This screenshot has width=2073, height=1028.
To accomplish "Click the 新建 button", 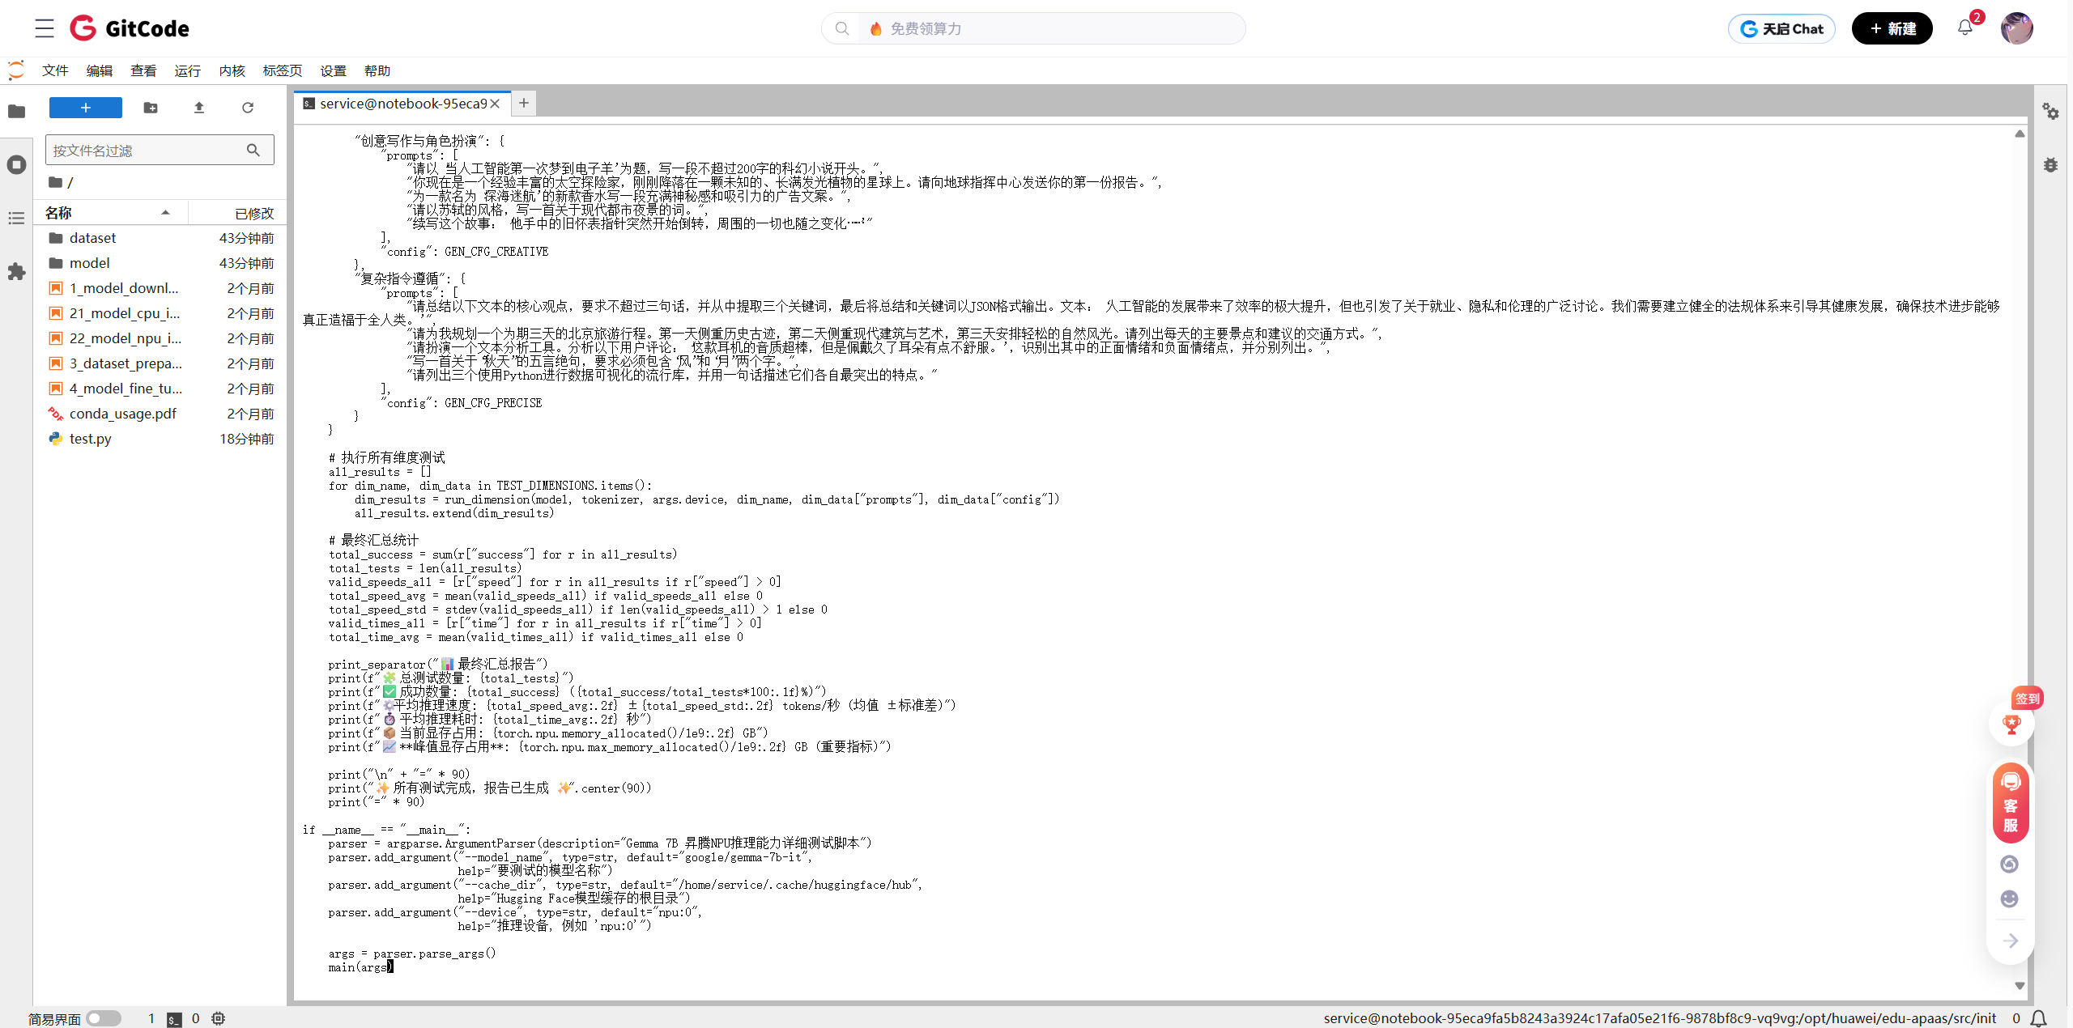I will pyautogui.click(x=1892, y=28).
